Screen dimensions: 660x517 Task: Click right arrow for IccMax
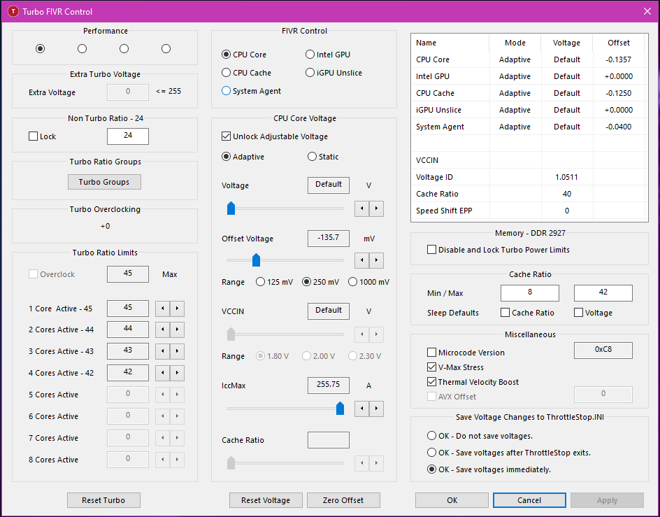click(x=376, y=409)
